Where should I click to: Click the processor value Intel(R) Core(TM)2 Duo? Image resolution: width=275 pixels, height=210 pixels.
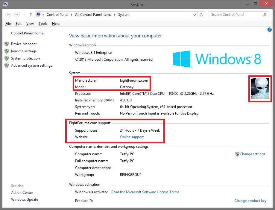142,94
